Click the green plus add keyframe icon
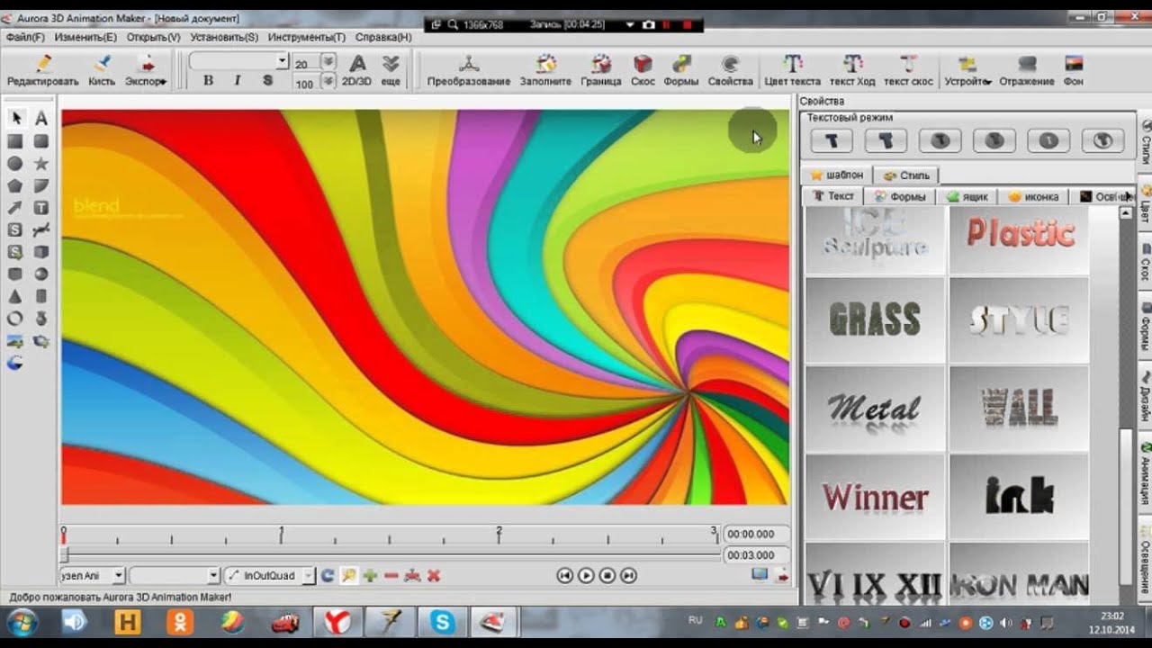This screenshot has width=1152, height=648. (370, 575)
